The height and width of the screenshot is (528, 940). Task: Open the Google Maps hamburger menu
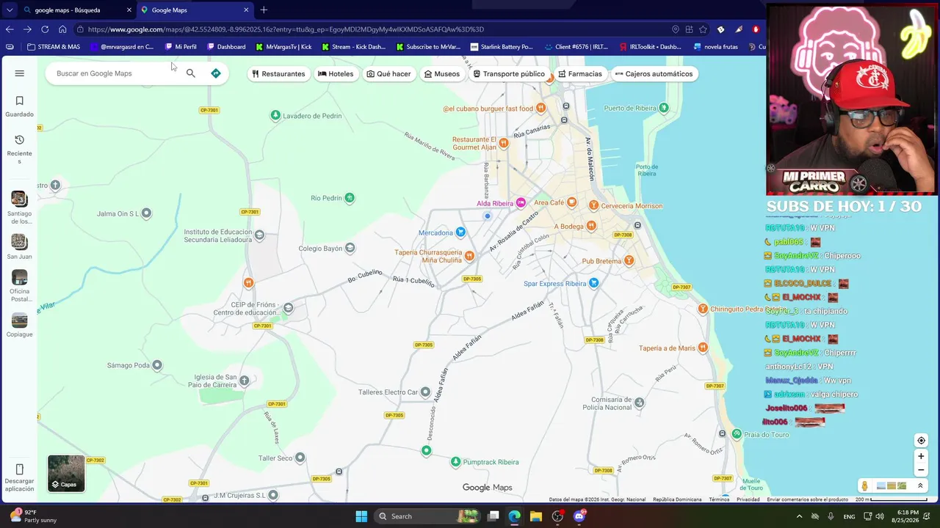(x=20, y=73)
